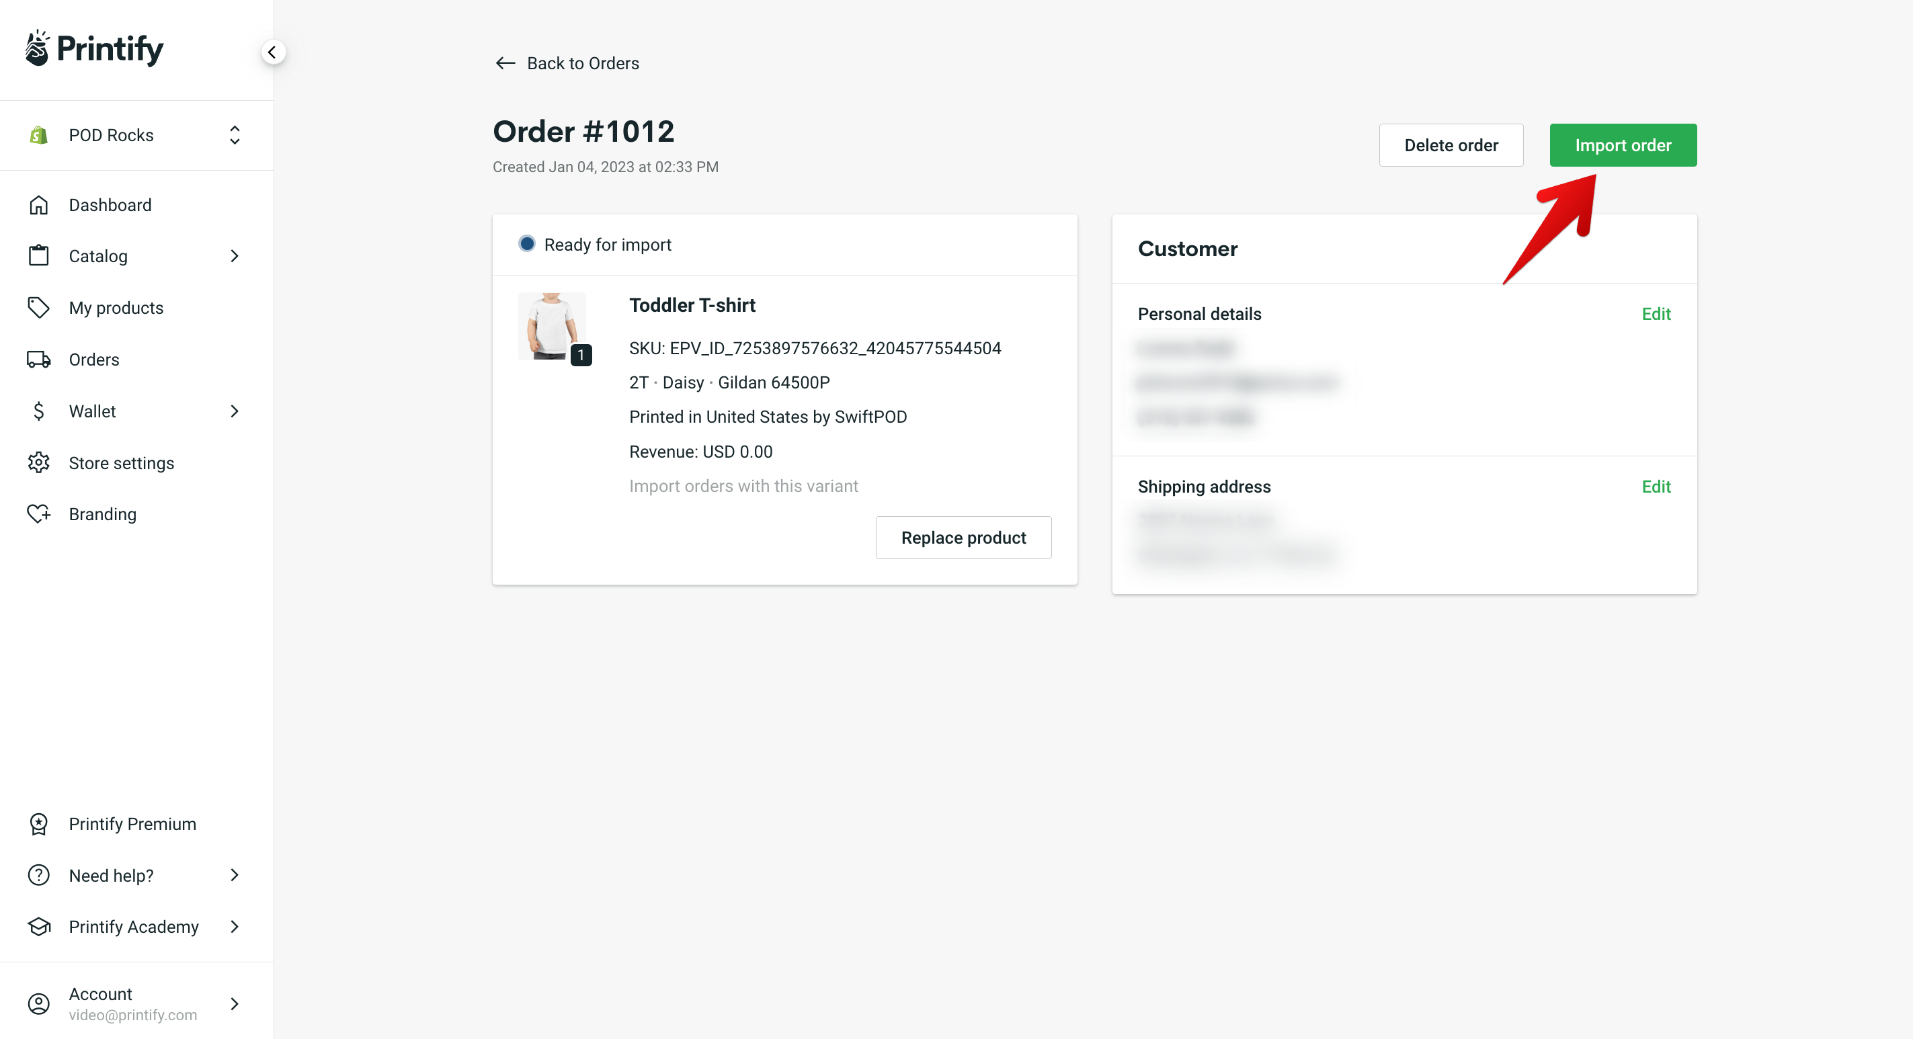Toggle the sidebar collapse button
The width and height of the screenshot is (1913, 1039).
(272, 52)
